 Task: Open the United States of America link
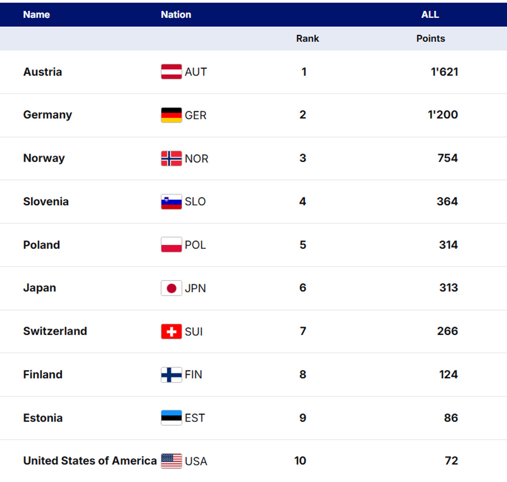point(90,460)
